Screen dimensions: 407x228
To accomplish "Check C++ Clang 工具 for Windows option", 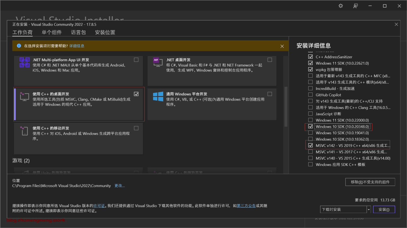I will [311, 107].
